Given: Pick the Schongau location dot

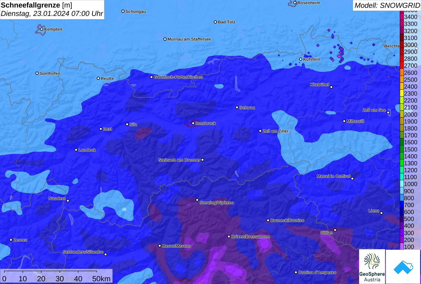Looking at the screenshot, I should coord(123,11).
